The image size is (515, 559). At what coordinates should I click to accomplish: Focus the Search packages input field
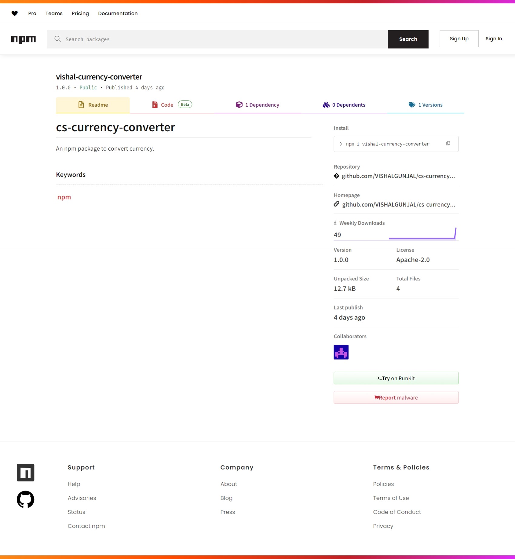click(217, 39)
